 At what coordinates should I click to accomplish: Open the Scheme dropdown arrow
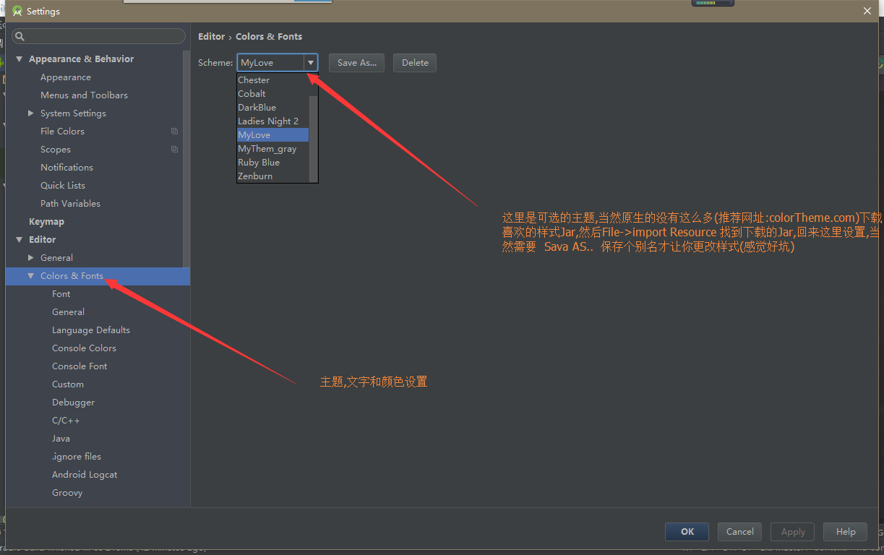click(x=311, y=63)
